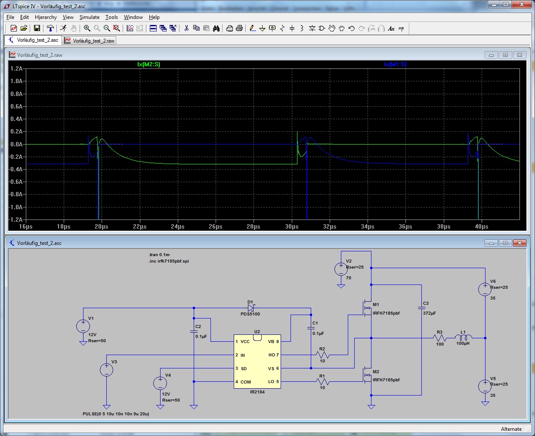535x436 pixels.
Task: Click the M2 IRFH7185pbf label
Action: 386,380
